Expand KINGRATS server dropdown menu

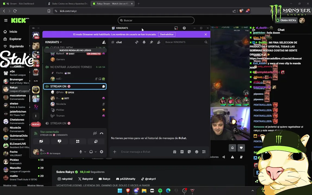(53, 42)
